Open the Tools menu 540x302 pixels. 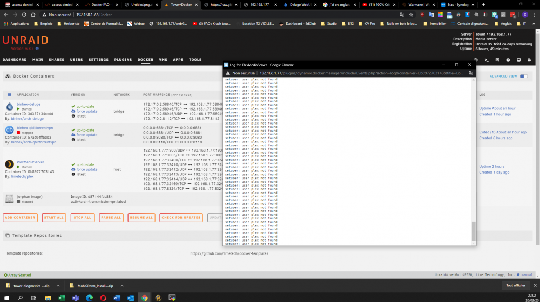[x=195, y=60]
